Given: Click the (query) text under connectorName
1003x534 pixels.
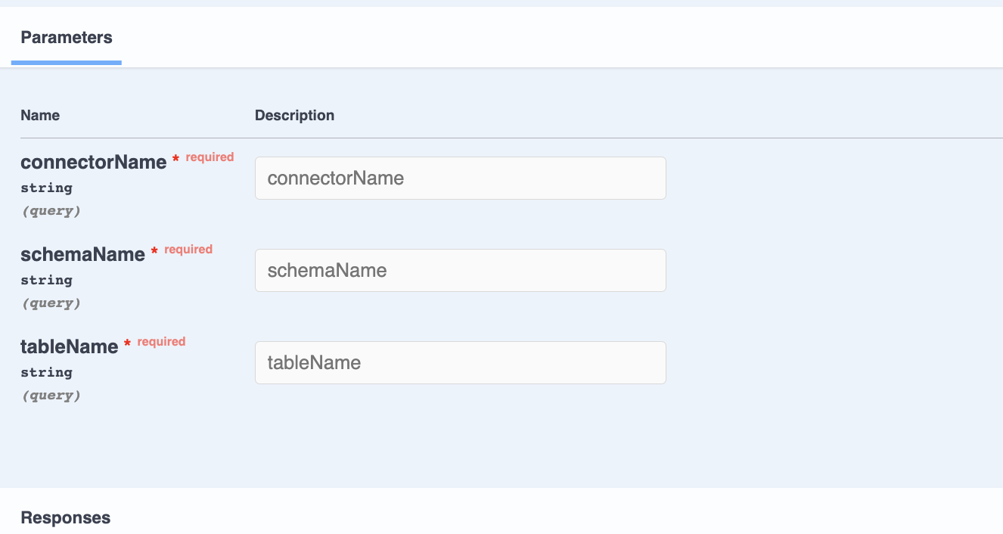Looking at the screenshot, I should (51, 211).
